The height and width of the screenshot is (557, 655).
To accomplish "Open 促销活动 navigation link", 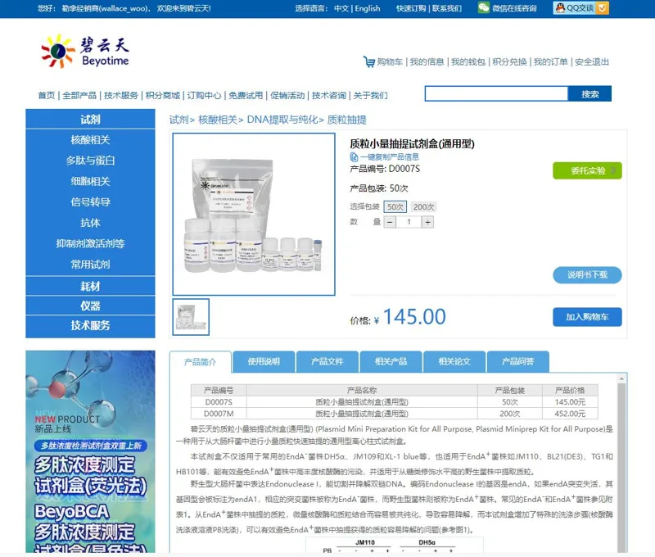I will click(287, 95).
